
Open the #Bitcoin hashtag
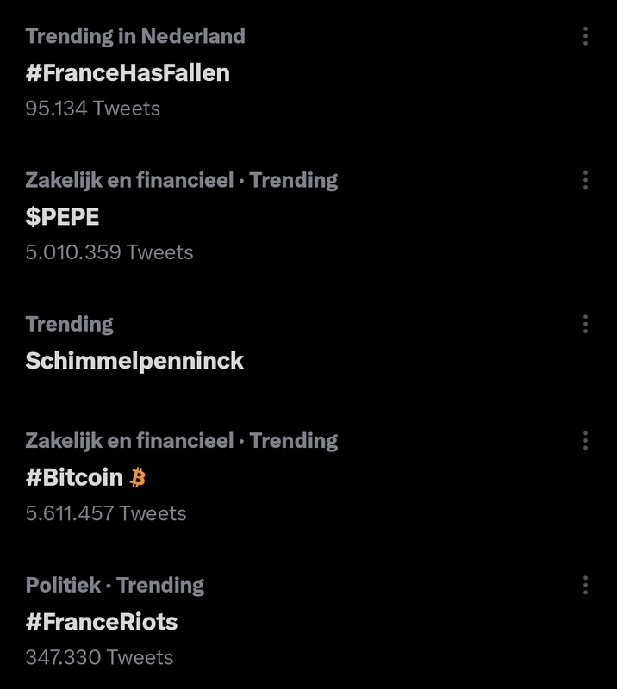74,477
